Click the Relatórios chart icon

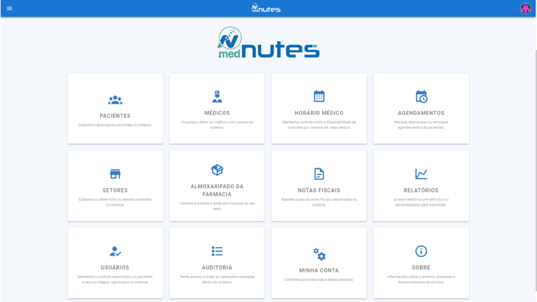pos(421,174)
